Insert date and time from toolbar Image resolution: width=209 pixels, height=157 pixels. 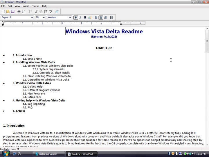tap(57, 11)
